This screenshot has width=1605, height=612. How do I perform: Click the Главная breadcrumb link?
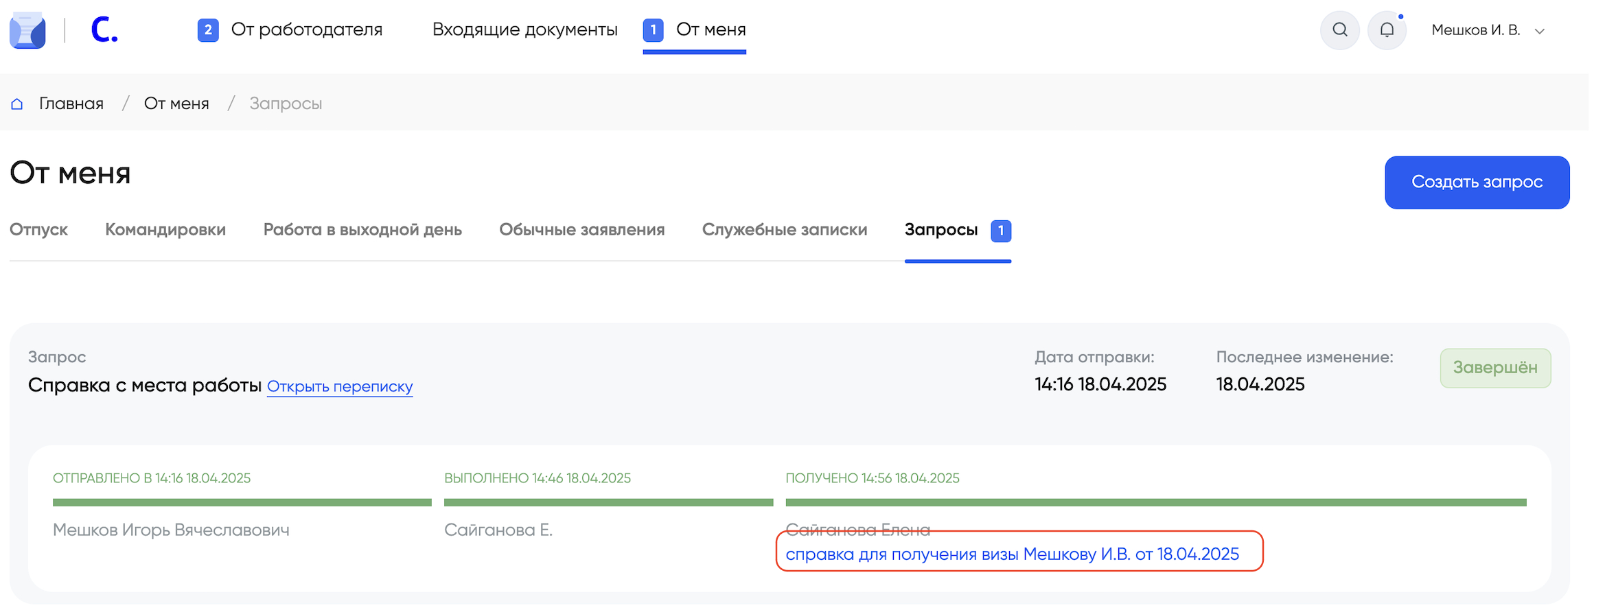click(71, 104)
